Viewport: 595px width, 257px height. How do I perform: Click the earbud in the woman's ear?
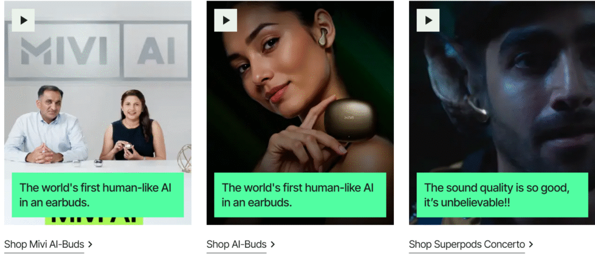323,37
